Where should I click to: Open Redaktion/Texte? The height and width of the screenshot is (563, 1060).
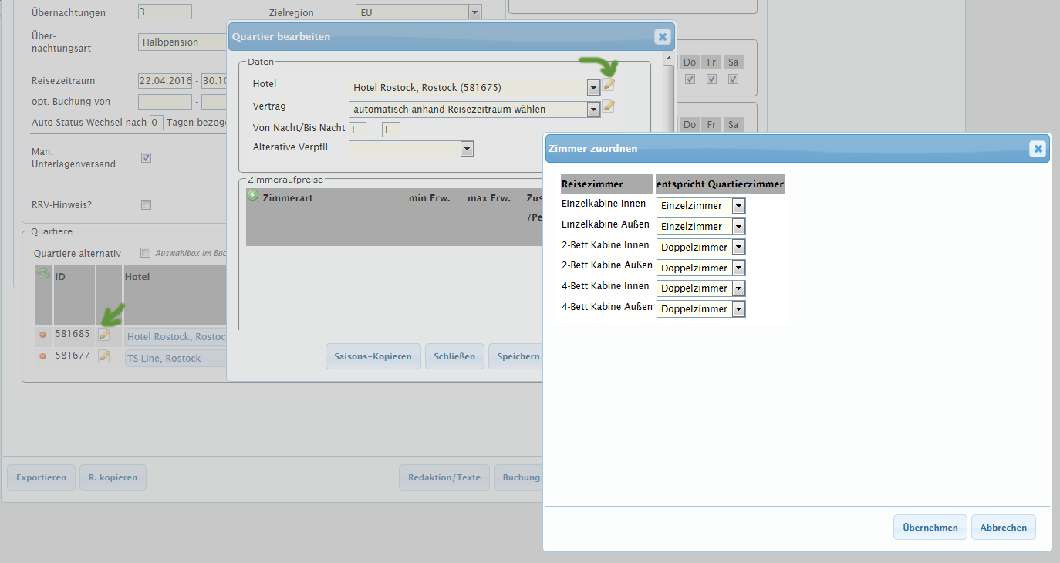click(444, 477)
